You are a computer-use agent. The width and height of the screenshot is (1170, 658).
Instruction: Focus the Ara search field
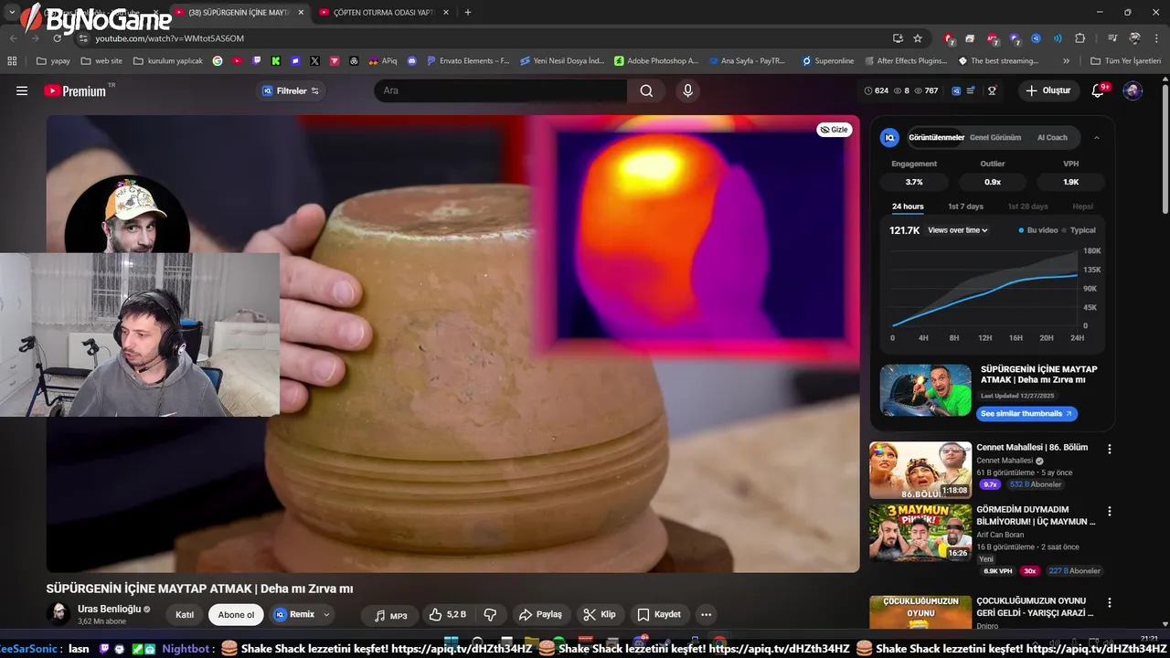(501, 90)
